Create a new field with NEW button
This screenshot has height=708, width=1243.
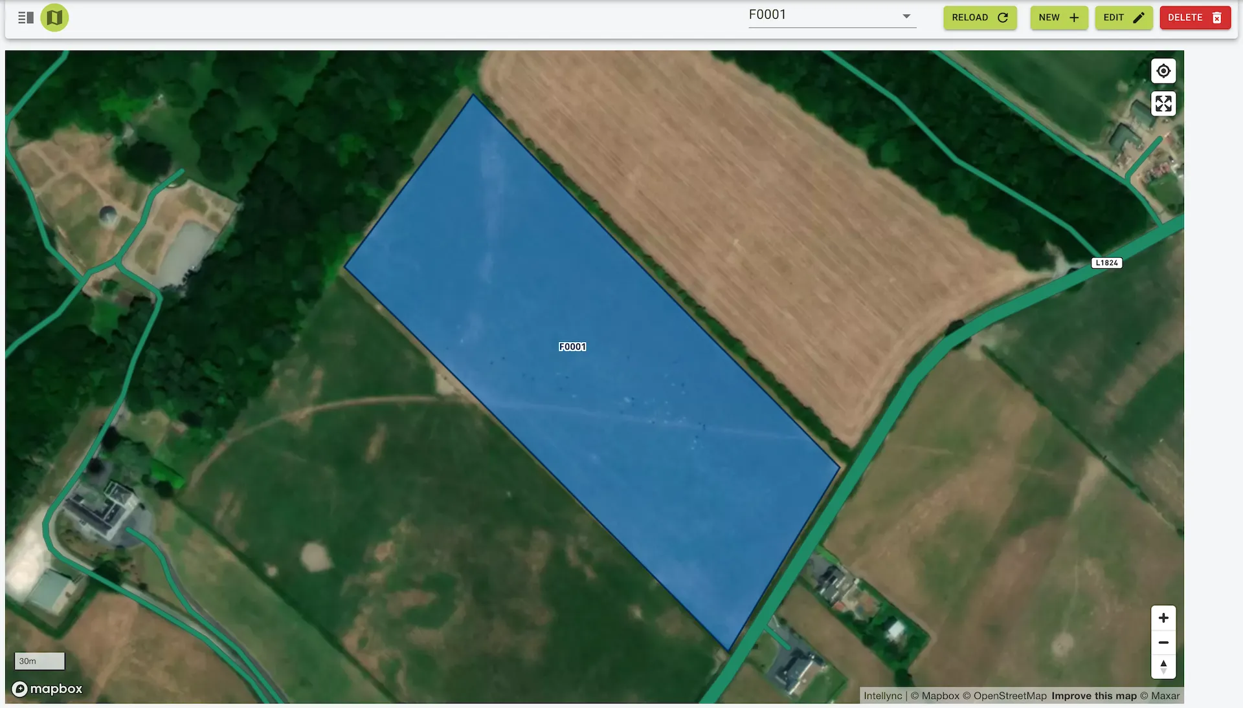(x=1058, y=17)
